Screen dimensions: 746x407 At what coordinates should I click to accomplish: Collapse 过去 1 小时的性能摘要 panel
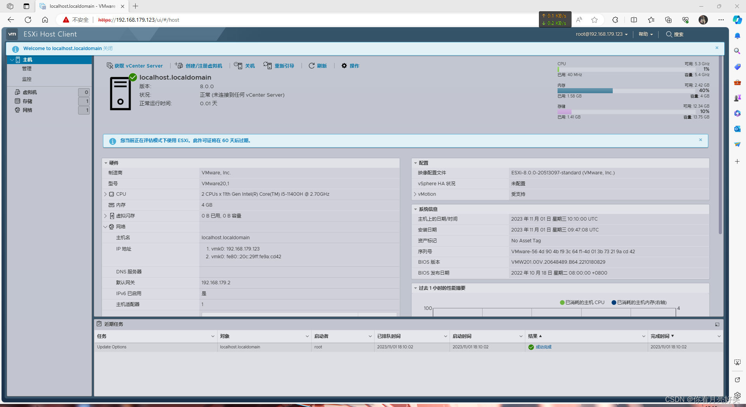pyautogui.click(x=415, y=288)
